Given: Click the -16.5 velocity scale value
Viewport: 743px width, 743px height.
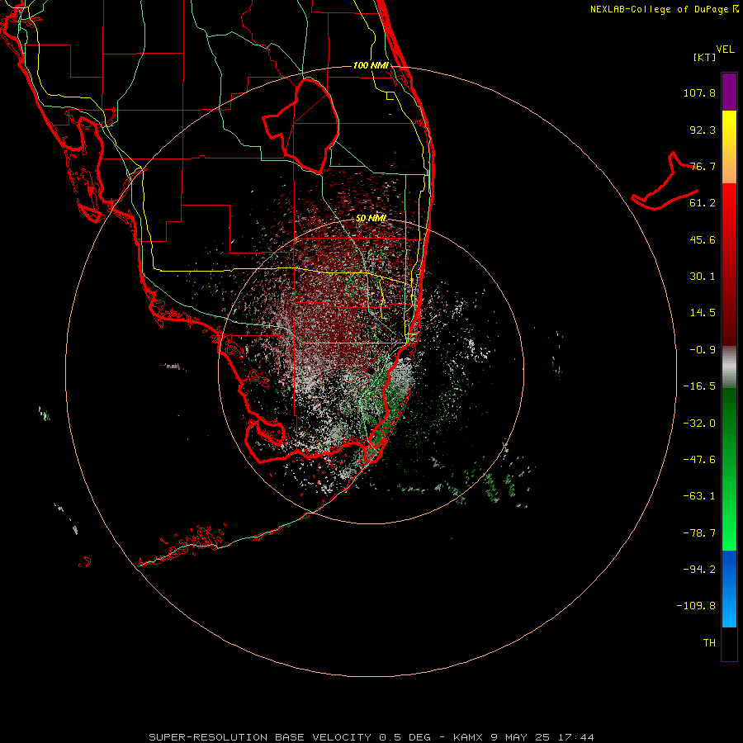Looking at the screenshot, I should (699, 386).
